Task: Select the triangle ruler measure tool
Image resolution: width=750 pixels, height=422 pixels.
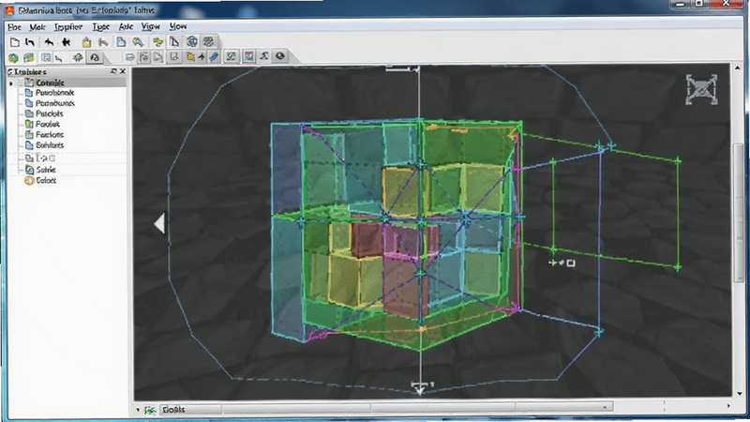Action: click(x=174, y=41)
